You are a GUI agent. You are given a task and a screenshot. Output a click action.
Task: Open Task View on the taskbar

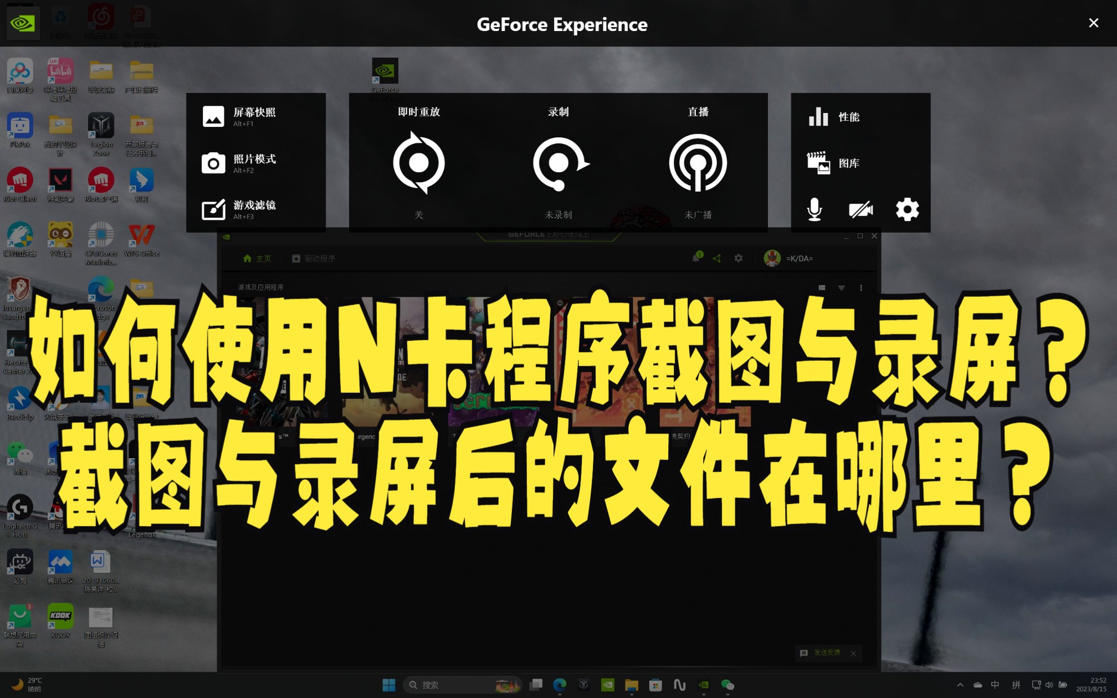(536, 685)
